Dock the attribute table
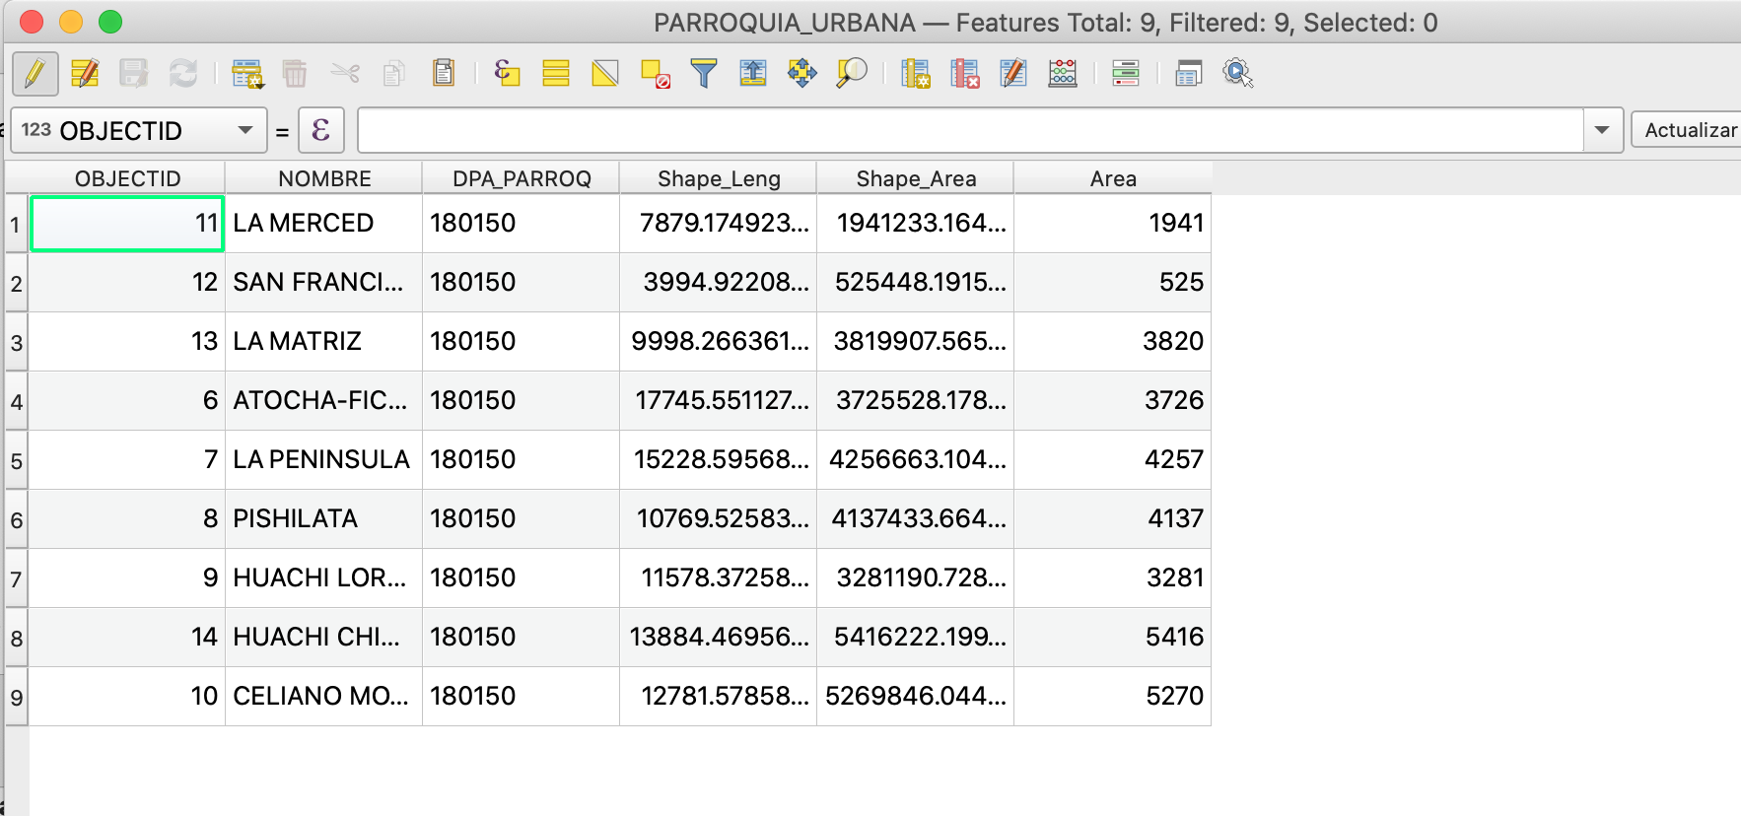The width and height of the screenshot is (1741, 816). (x=1189, y=74)
